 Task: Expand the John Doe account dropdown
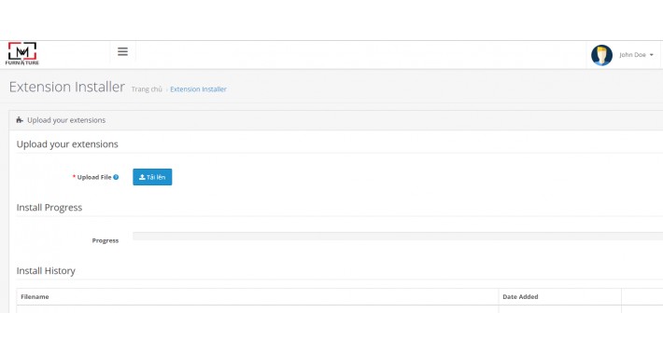click(x=636, y=55)
